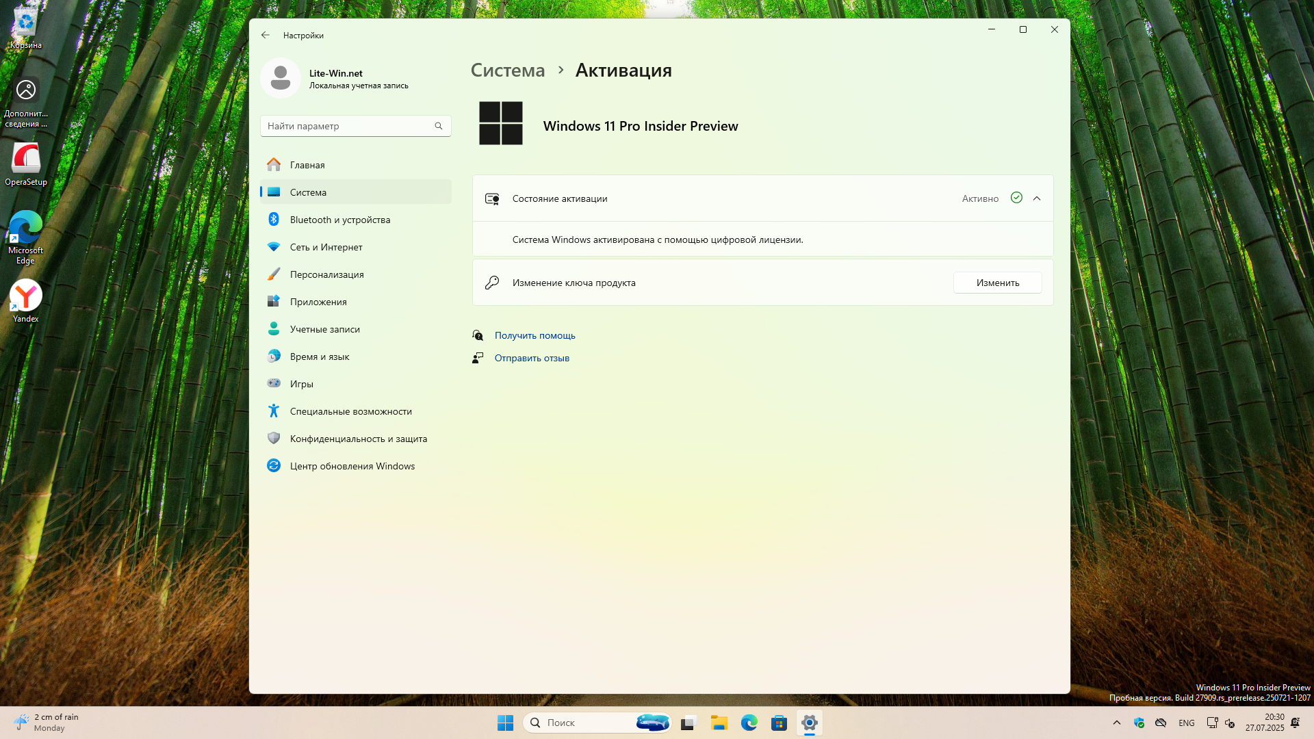
Task: Launch Microsoft Store from the taskbar
Action: coord(779,723)
